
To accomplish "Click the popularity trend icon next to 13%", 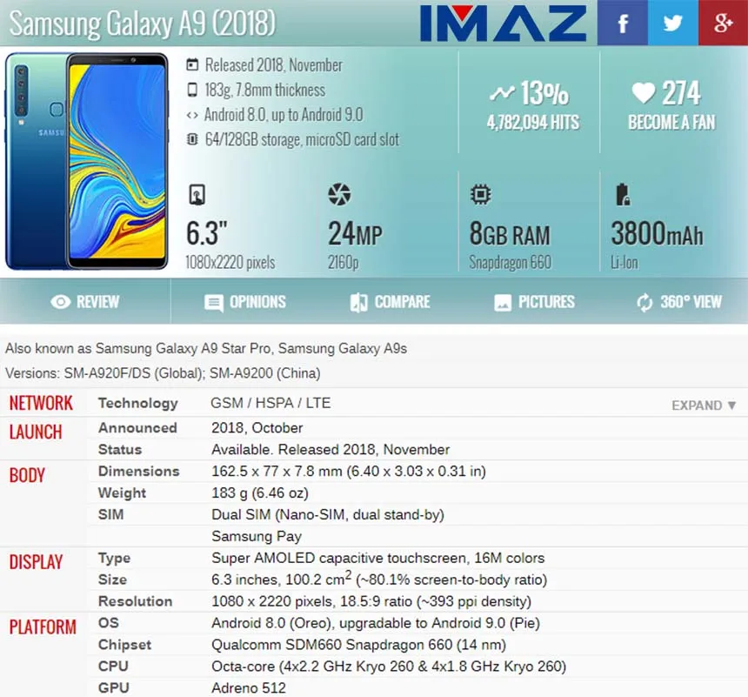I will [x=502, y=92].
